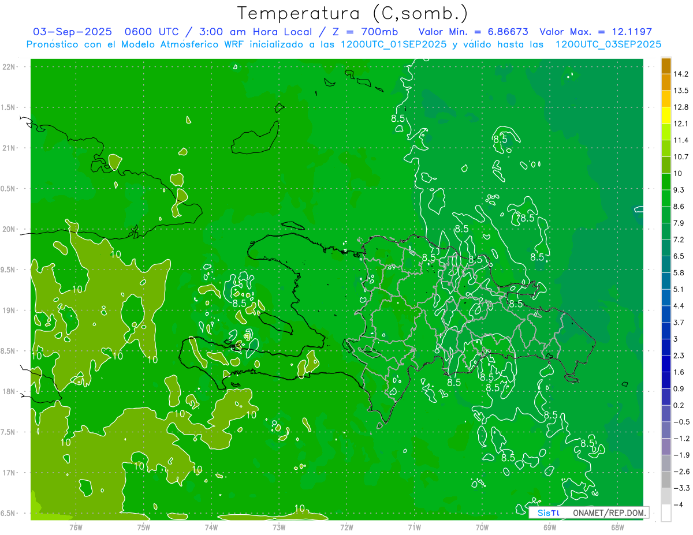
Task: Click the "0.9" legend value
Action: pos(679,389)
